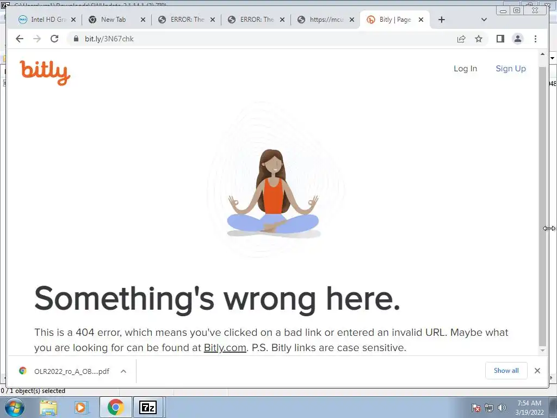This screenshot has height=418, width=557.
Task: Expand options for OLR2022 pdf download
Action: 123,371
